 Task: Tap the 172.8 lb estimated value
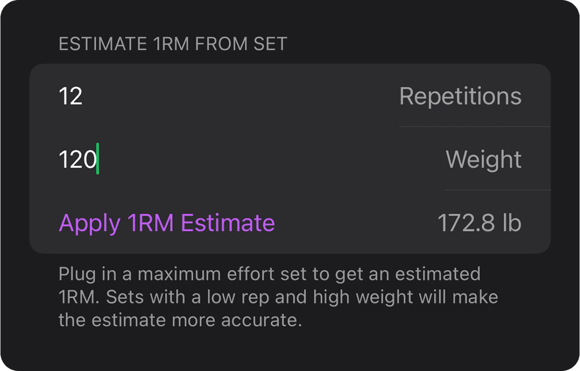pos(480,223)
